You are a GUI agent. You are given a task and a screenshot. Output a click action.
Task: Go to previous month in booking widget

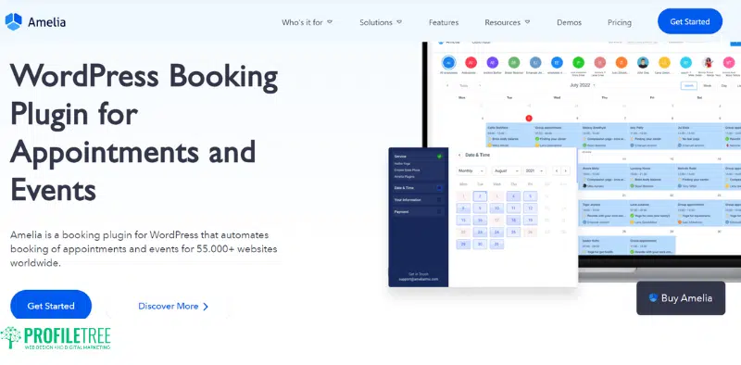558,170
